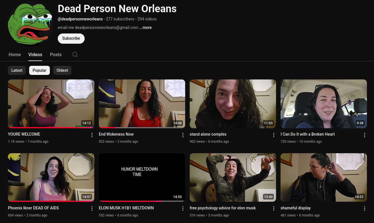Viewport: 374px width, 223px height.
Task: Click the 14:12 duration badge
Action: pos(86,123)
